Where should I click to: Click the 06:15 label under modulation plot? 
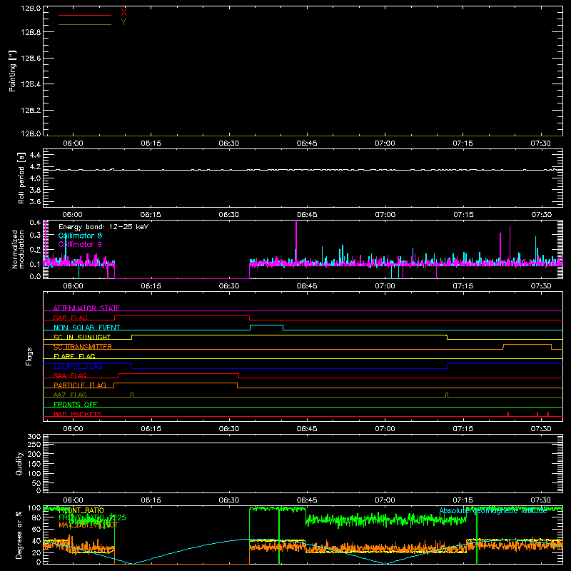[151, 286]
